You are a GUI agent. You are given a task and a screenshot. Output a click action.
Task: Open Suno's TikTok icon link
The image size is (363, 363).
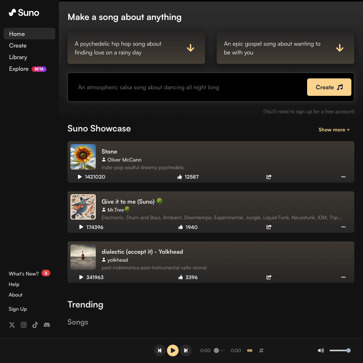[35, 325]
